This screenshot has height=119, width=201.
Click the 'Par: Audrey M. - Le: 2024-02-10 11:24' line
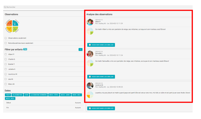click(109, 55)
